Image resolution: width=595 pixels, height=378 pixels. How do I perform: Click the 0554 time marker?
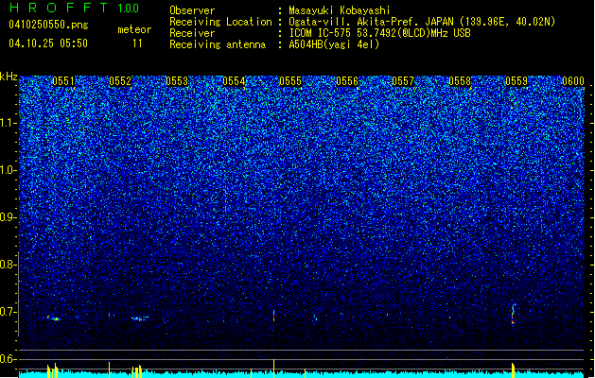234,81
